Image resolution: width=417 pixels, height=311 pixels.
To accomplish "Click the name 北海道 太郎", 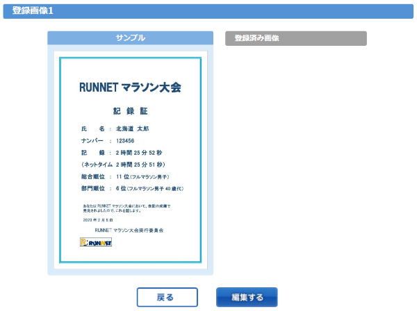I will (x=132, y=129).
